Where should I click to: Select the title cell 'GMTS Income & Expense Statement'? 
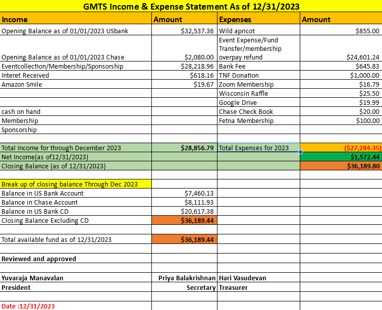click(191, 6)
